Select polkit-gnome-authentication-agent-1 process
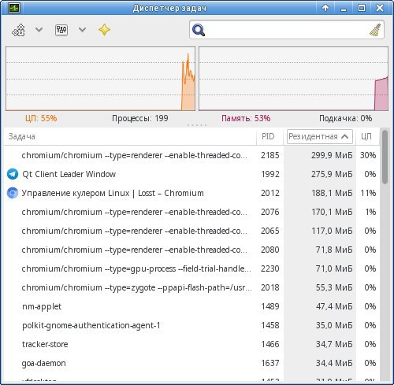 pyautogui.click(x=191, y=325)
